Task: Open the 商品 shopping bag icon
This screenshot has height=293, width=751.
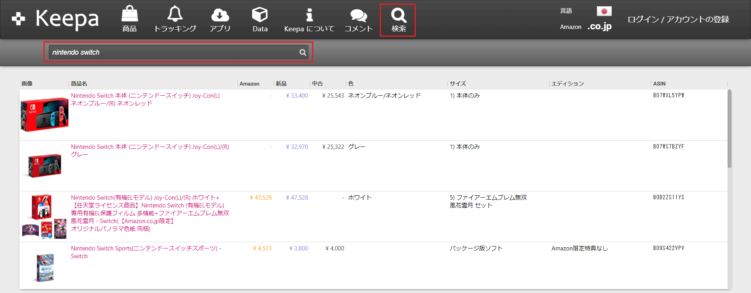Action: pos(129,14)
